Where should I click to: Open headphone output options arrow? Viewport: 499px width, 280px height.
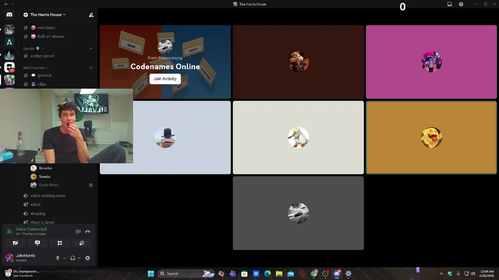click(x=79, y=258)
